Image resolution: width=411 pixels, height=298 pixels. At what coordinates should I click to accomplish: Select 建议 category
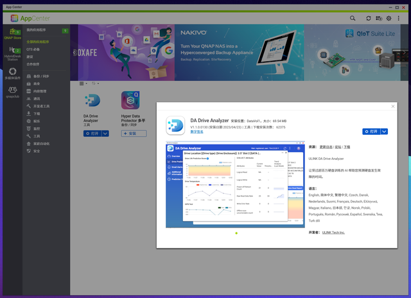(x=30, y=57)
